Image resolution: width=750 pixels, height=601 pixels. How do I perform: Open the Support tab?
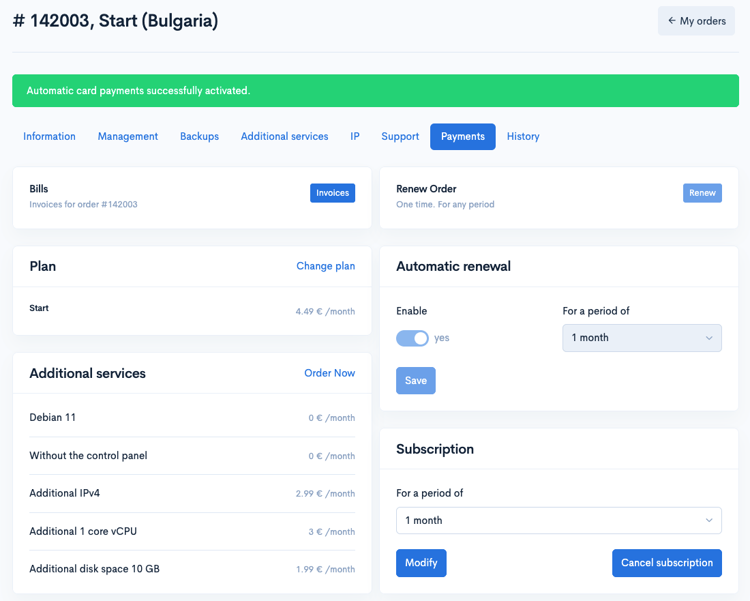[x=400, y=136]
